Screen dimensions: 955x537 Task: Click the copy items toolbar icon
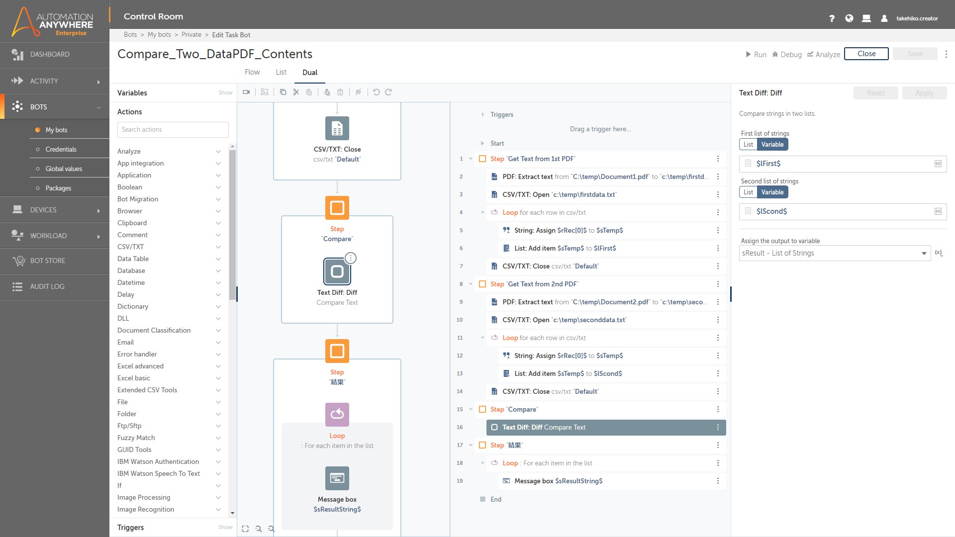click(283, 92)
